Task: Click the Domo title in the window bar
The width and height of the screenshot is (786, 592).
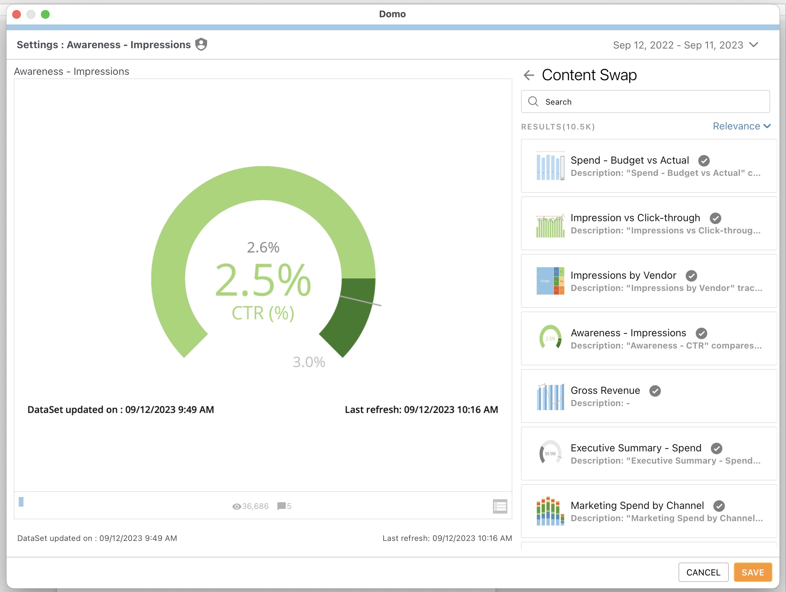Action: (393, 14)
